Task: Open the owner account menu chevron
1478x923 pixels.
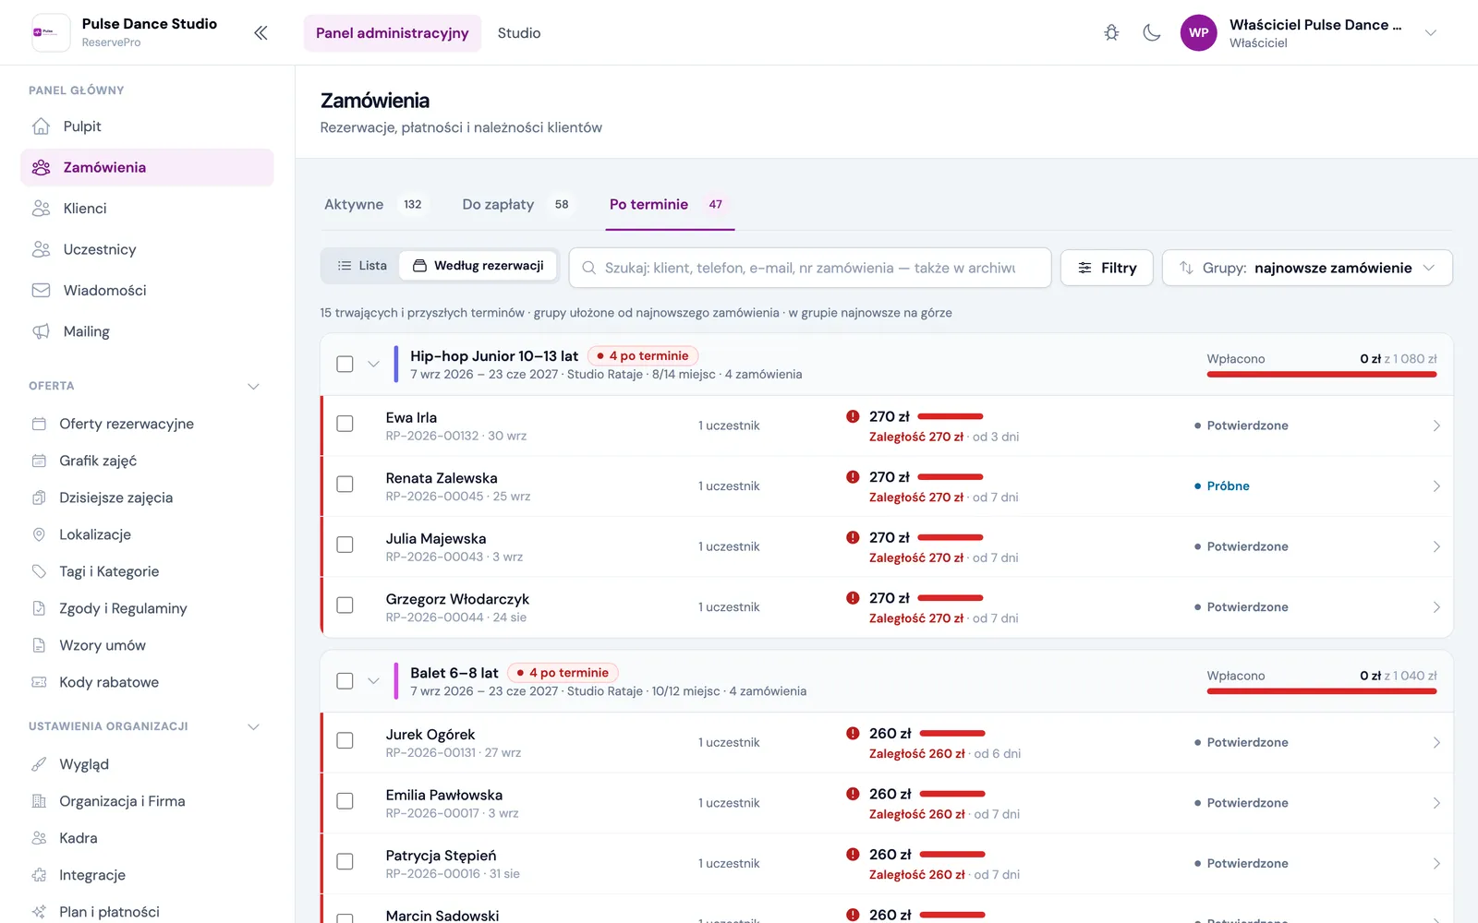Action: (x=1430, y=33)
